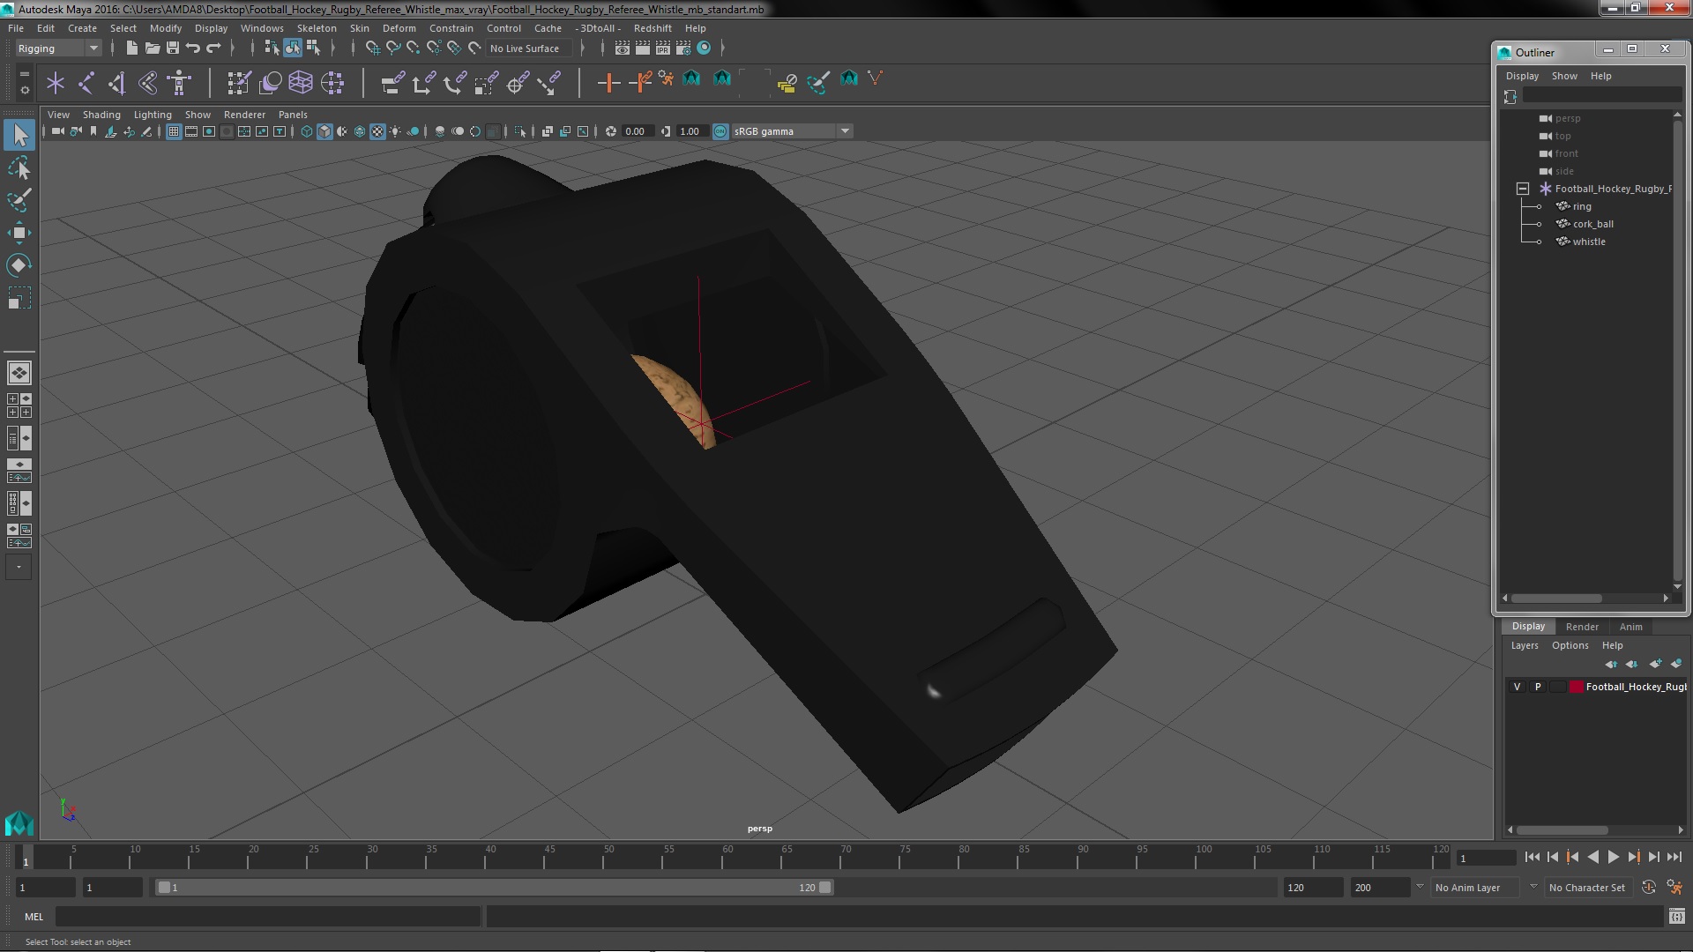Select the four-pane layout icon
Screen dimensions: 1693x952
19,405
